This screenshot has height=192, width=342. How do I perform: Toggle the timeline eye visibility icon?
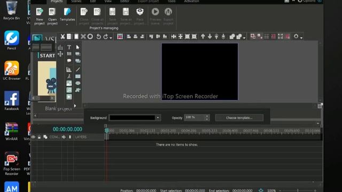(33, 137)
